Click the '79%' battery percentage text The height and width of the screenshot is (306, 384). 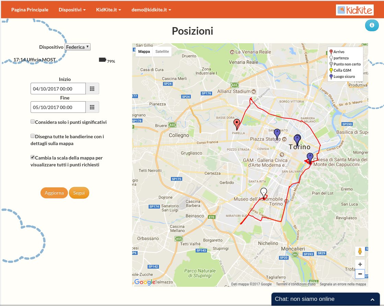click(x=111, y=61)
